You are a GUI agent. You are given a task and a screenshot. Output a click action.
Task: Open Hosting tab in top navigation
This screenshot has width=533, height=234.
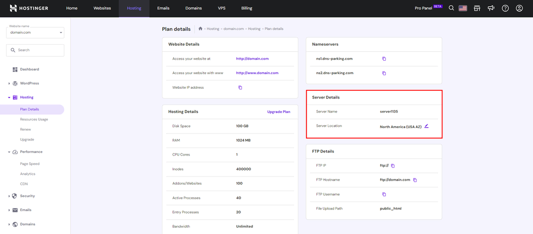(x=134, y=8)
